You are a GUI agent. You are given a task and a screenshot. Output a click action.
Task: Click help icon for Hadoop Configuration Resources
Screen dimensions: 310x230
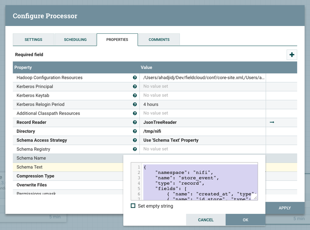pos(135,78)
